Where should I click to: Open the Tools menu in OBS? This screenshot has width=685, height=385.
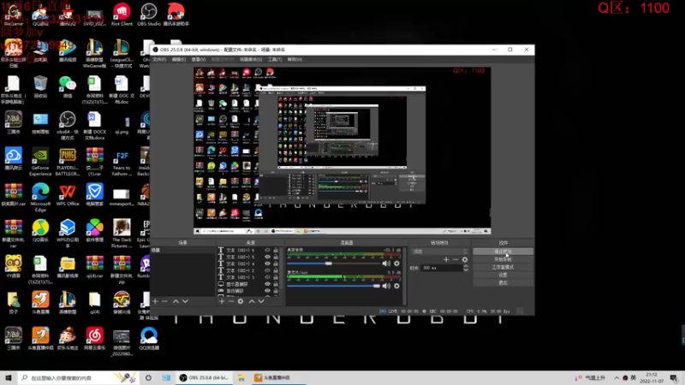(275, 60)
